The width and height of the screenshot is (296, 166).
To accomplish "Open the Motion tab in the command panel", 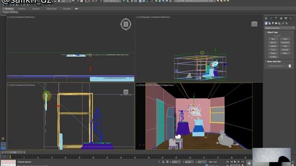I will click(x=281, y=18).
